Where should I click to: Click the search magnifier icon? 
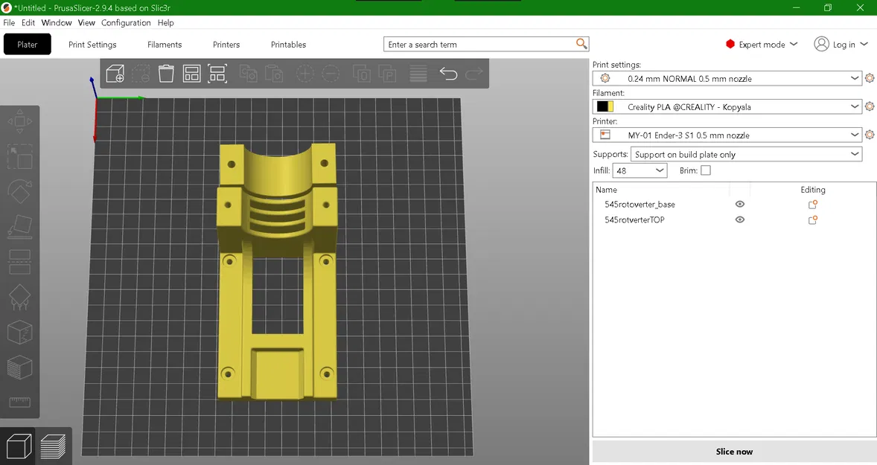pyautogui.click(x=581, y=44)
